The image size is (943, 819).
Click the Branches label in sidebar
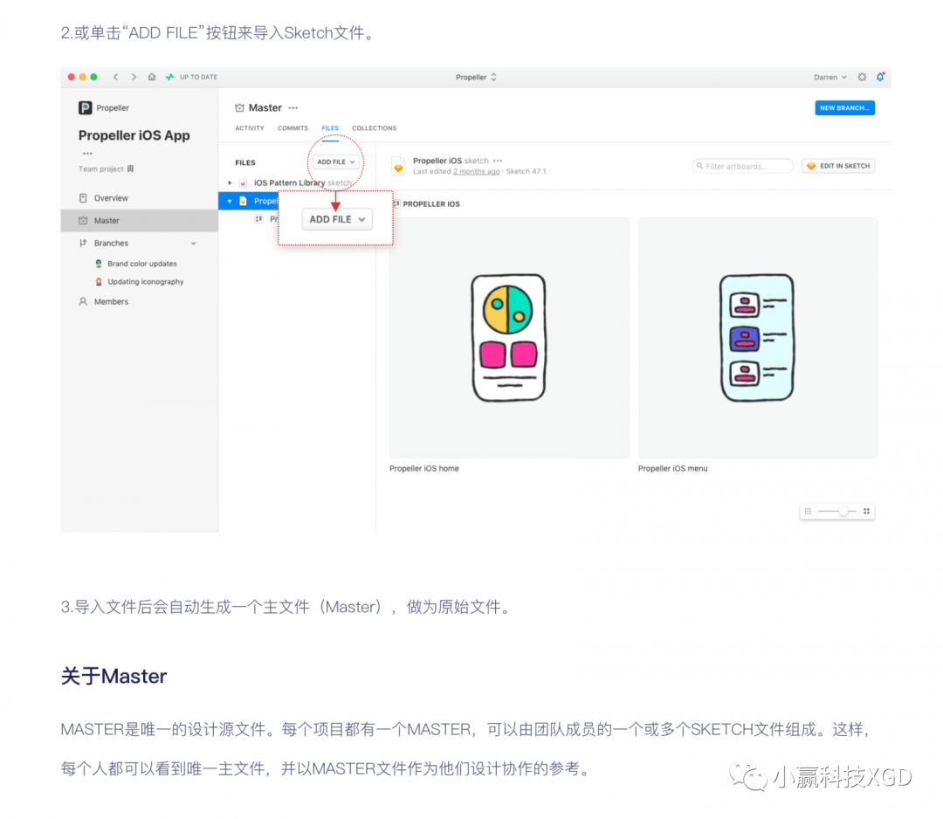[111, 244]
